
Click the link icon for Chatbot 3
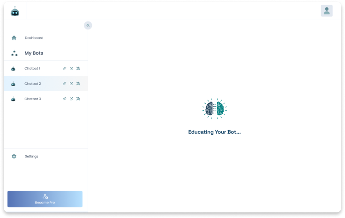click(65, 99)
